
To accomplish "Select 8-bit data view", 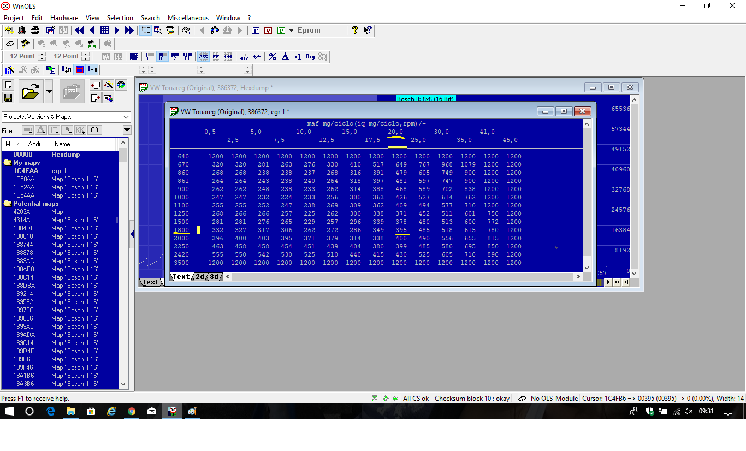I will click(x=150, y=56).
